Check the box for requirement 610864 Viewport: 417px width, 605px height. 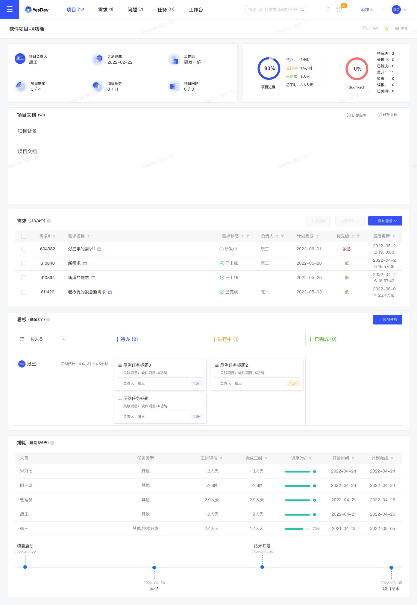[24, 278]
